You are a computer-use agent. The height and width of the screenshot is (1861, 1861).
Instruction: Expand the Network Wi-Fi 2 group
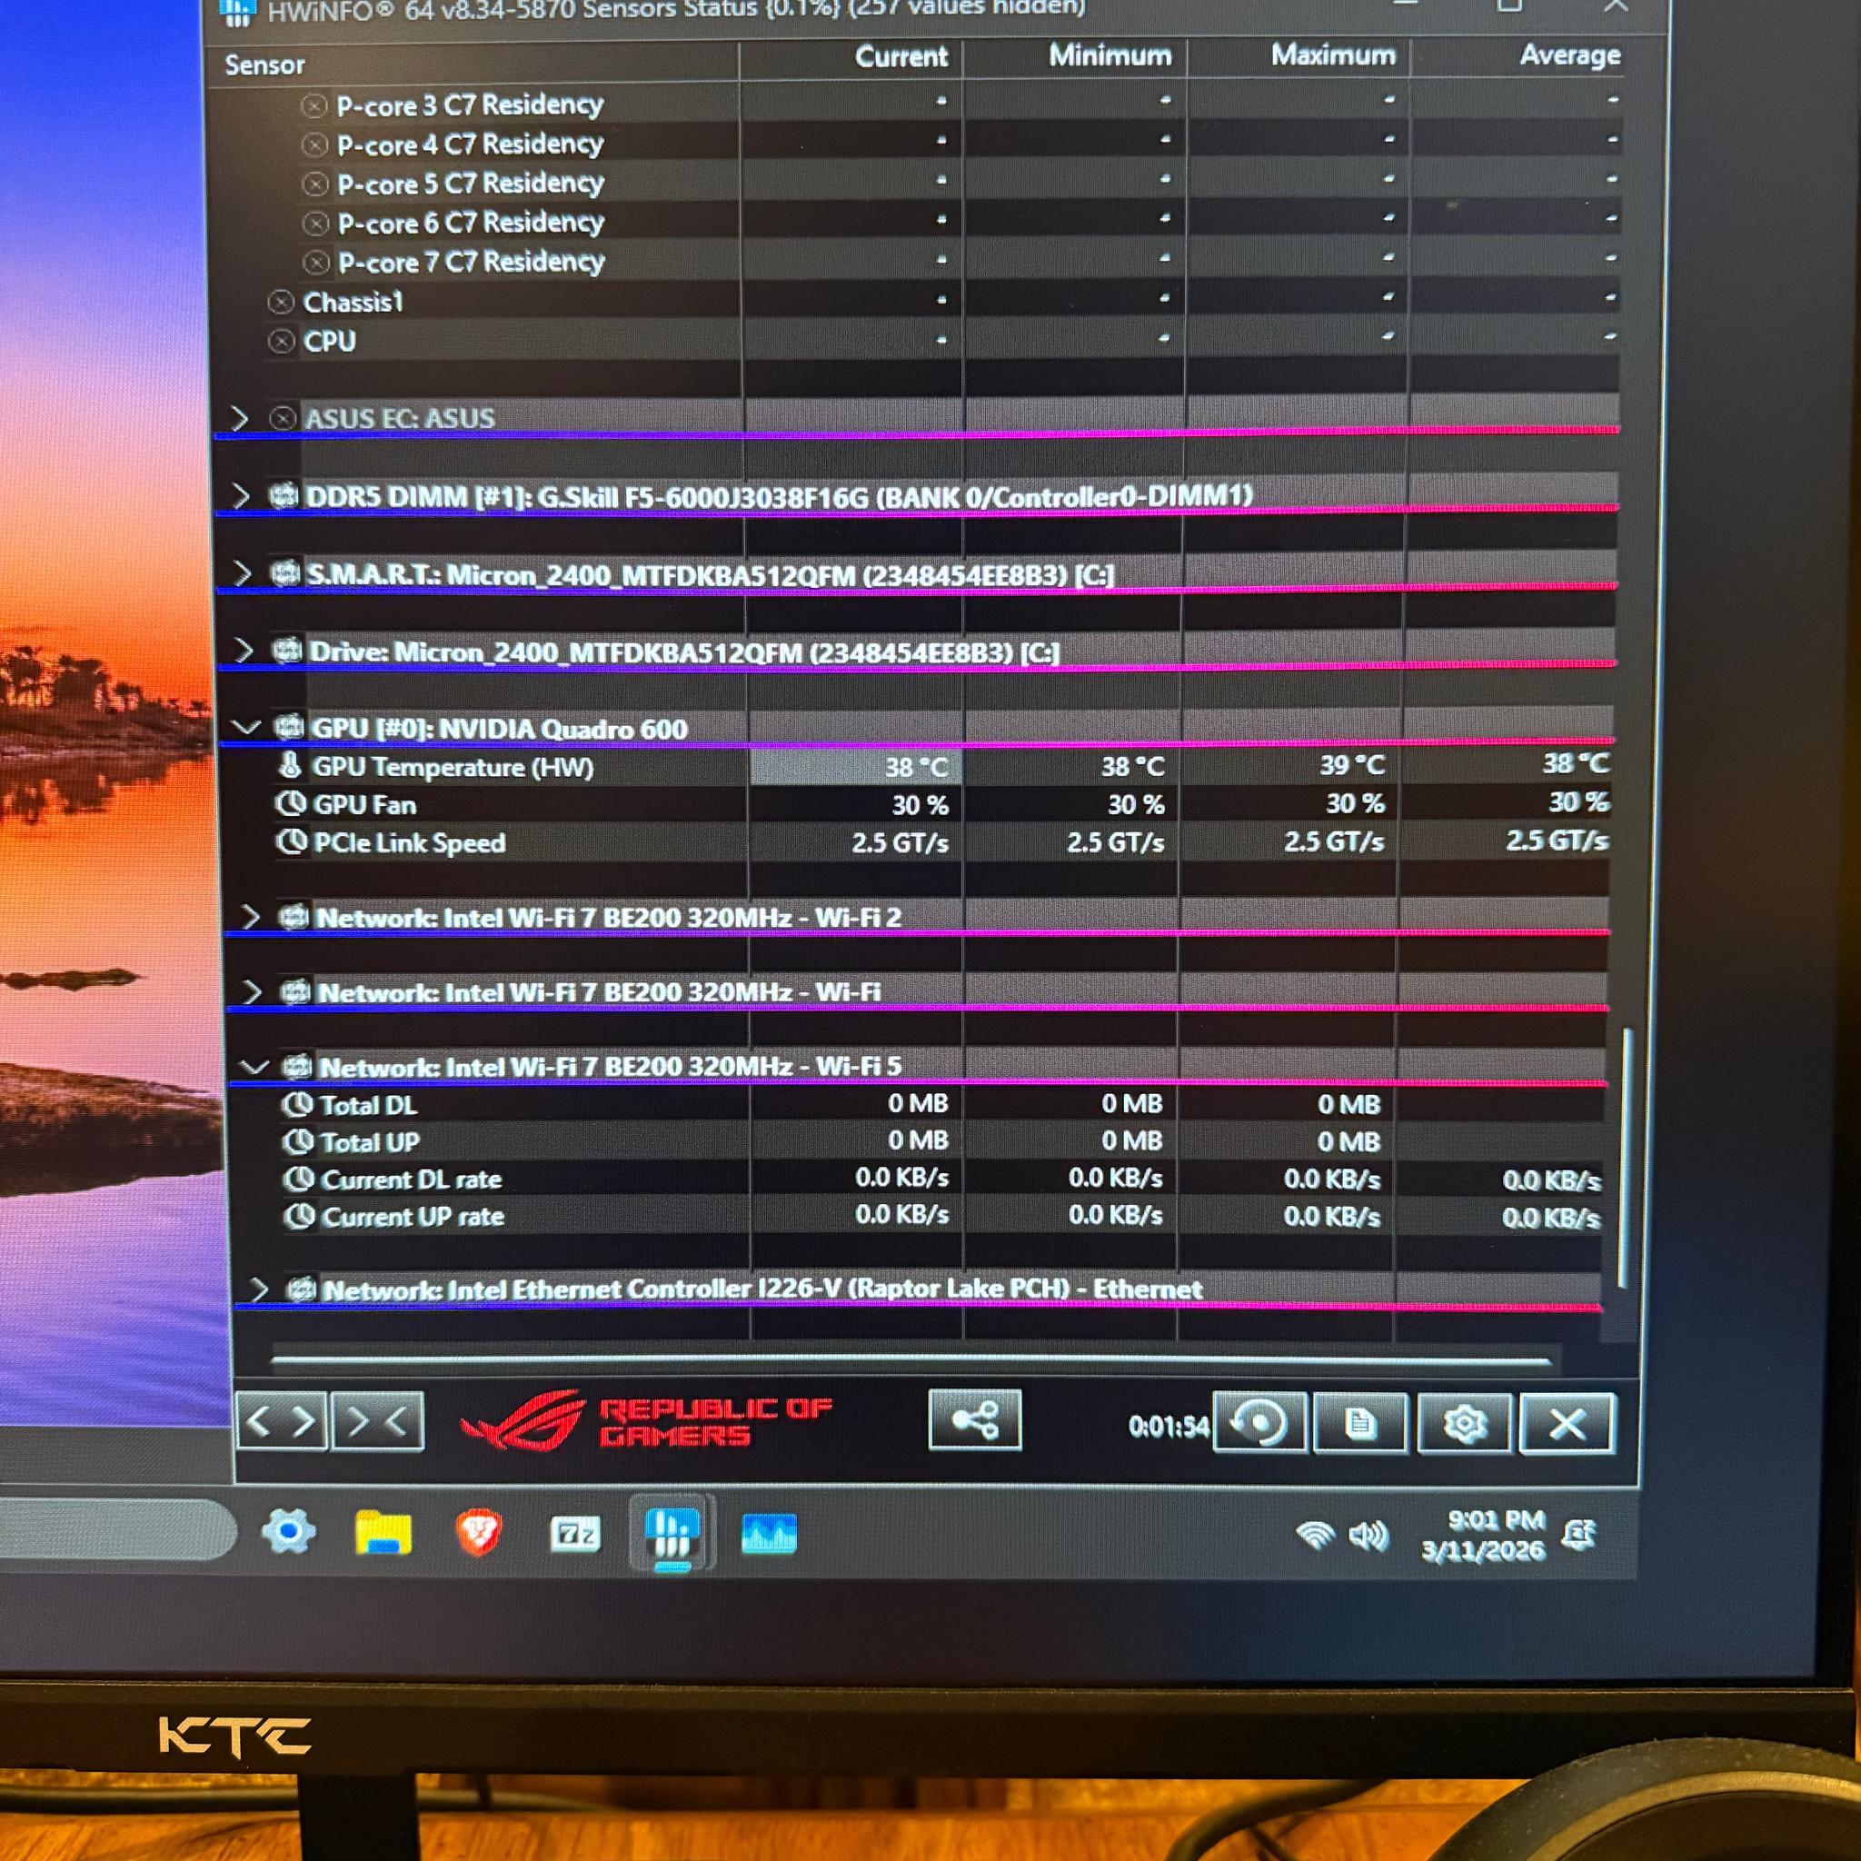251,917
